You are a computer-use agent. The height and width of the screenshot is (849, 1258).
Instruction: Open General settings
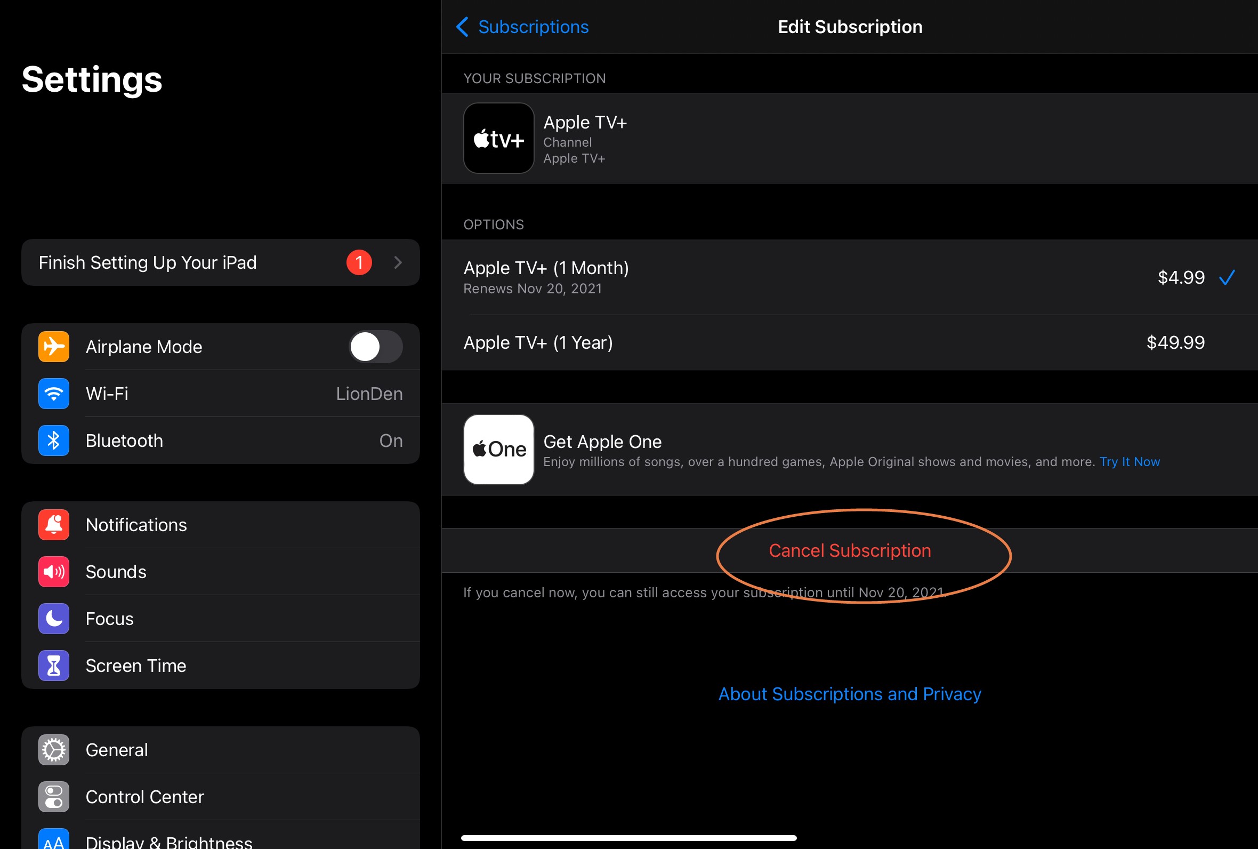click(x=221, y=750)
